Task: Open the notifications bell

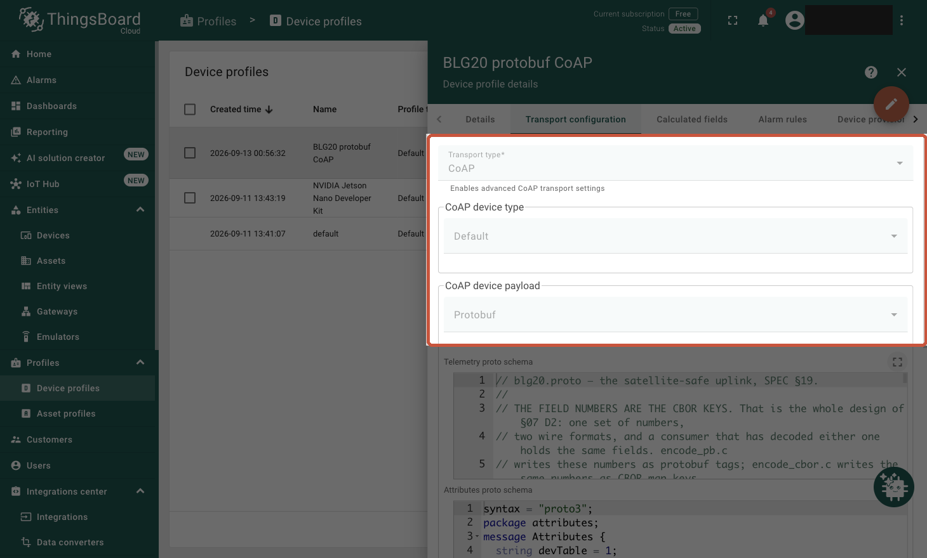Action: coord(763,20)
